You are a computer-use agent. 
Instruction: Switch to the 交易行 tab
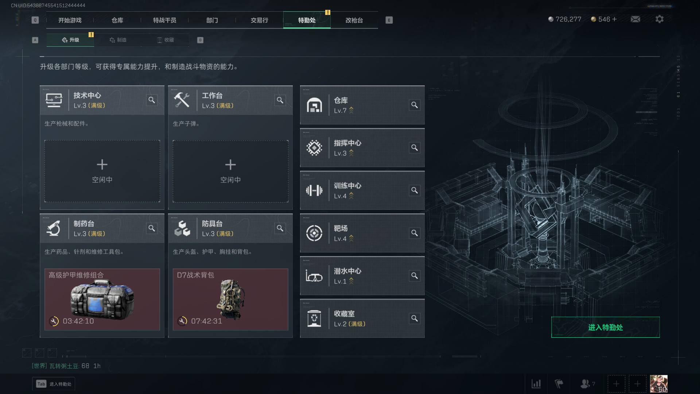coord(259,20)
